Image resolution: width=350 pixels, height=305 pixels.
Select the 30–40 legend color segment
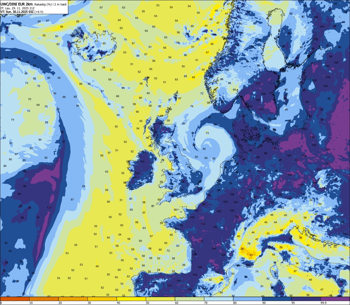(x=102, y=299)
